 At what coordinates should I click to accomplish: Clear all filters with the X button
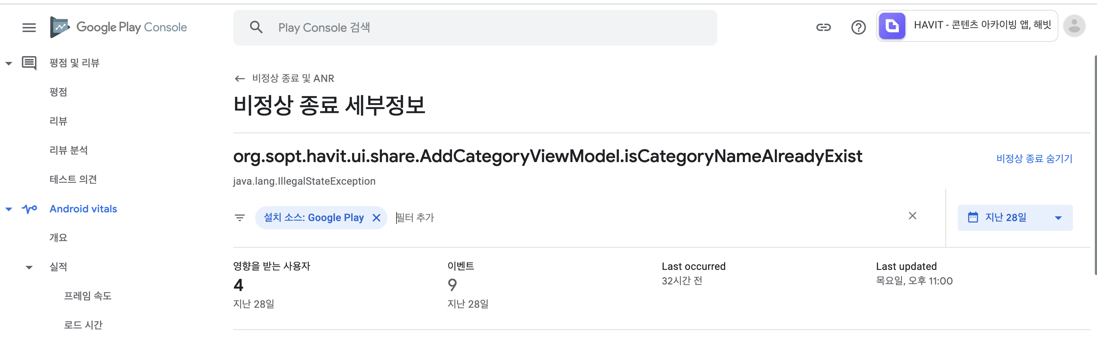[913, 216]
